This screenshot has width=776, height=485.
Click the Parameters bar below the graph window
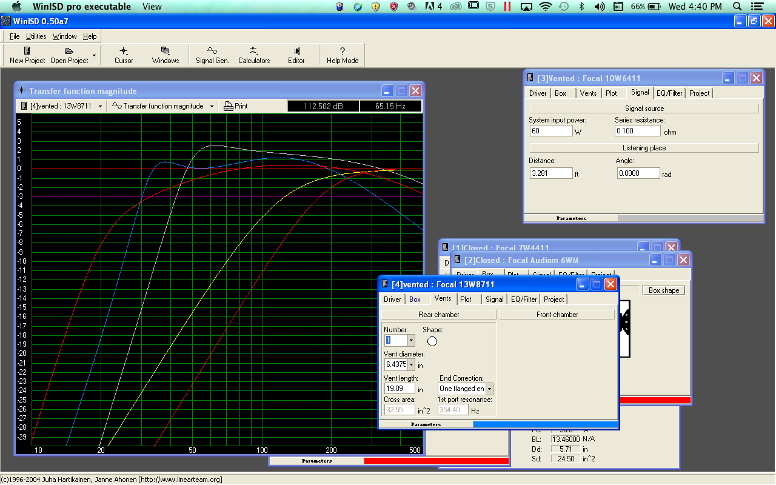click(x=316, y=461)
